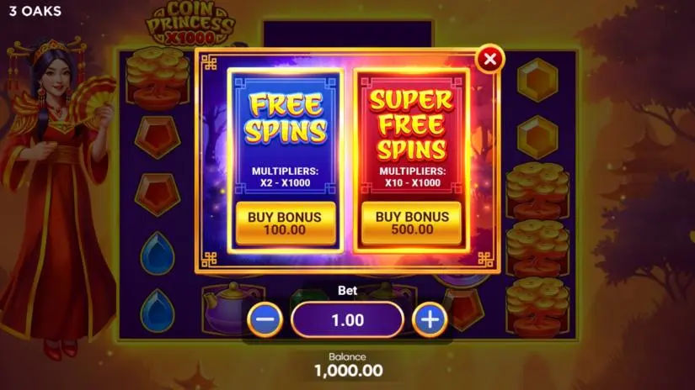Click the bottom-right money tree symbol
Viewport: 695px width, 390px height.
coord(537,307)
